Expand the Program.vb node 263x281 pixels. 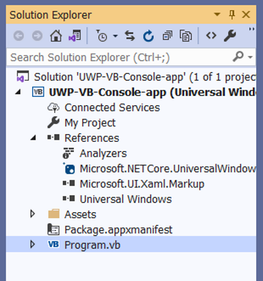pyautogui.click(x=33, y=244)
